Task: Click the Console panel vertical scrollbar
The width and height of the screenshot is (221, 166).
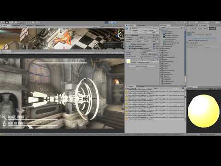Action: click(x=185, y=104)
